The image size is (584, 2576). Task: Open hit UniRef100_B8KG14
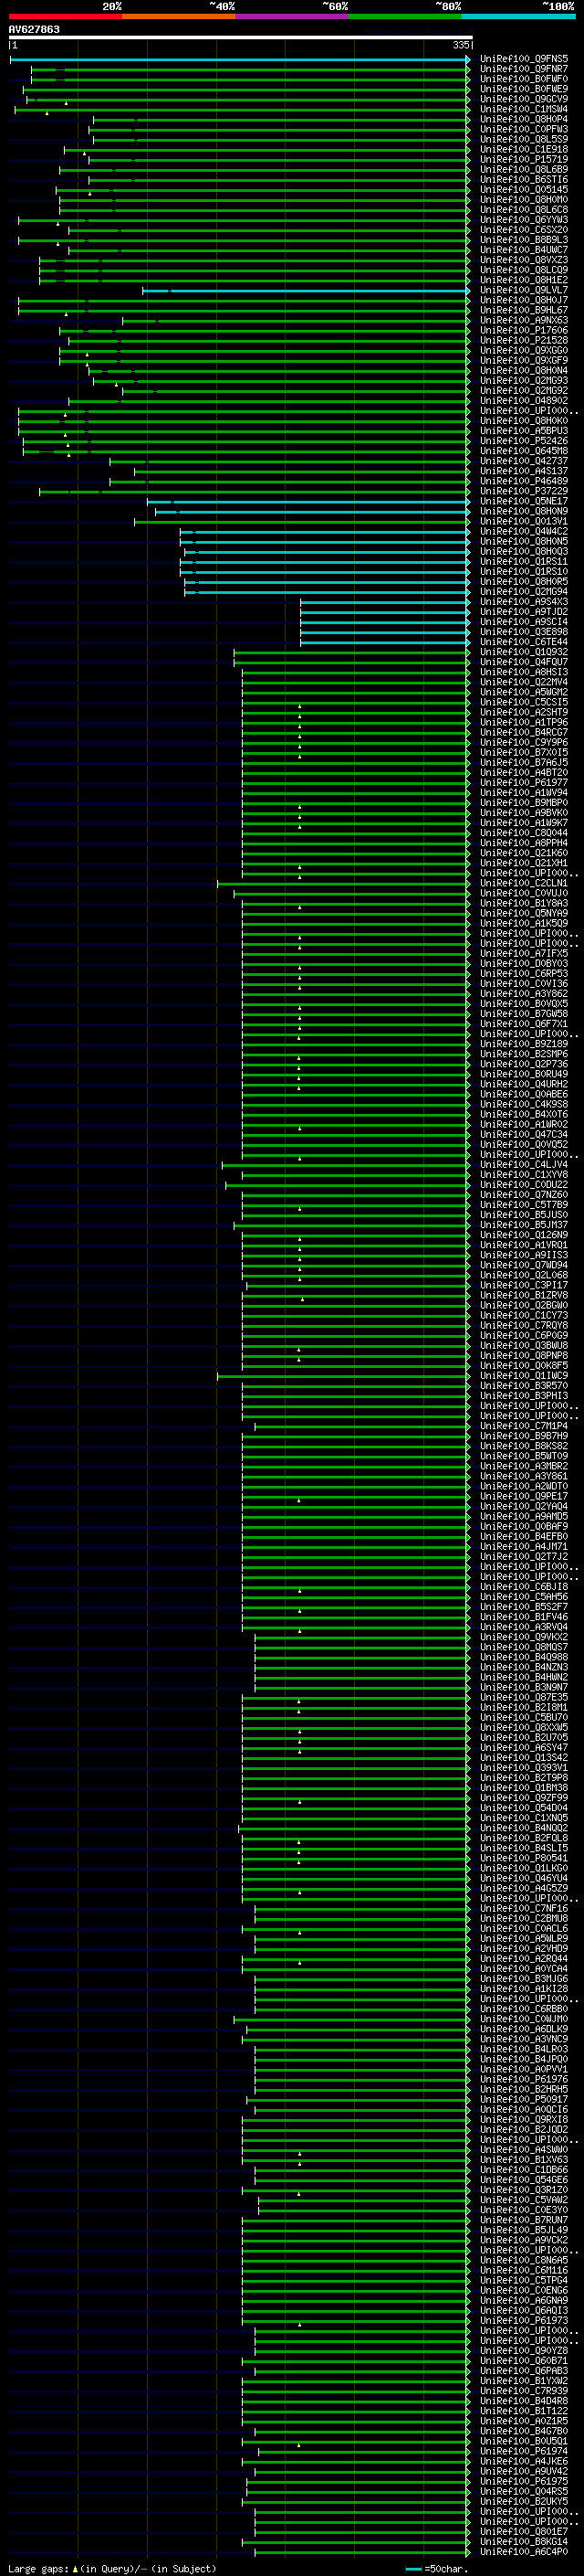(524, 2541)
